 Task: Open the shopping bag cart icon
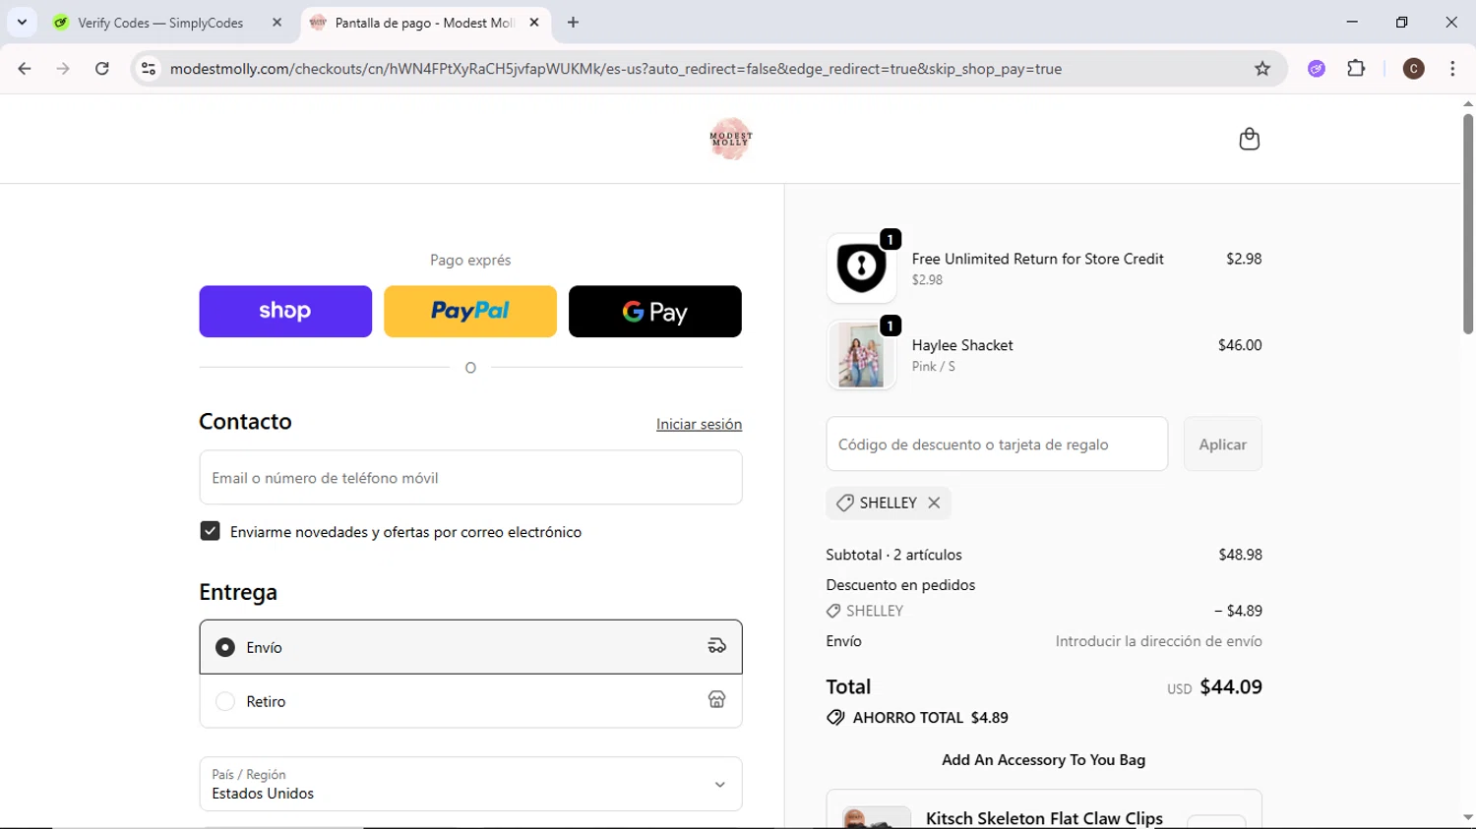1249,139
